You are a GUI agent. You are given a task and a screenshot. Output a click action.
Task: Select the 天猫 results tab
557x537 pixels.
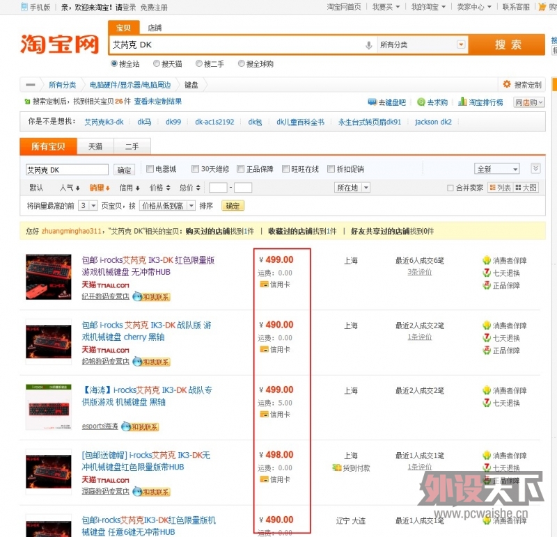95,147
